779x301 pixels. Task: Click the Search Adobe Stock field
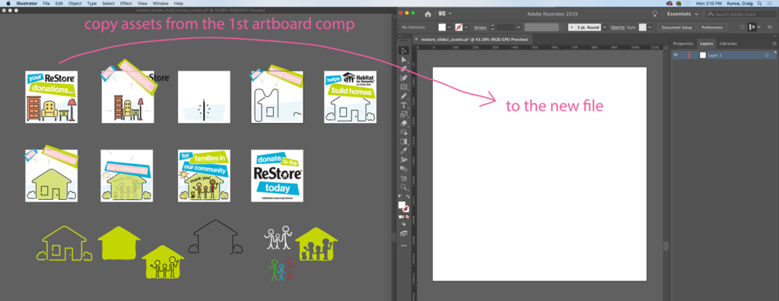pos(741,14)
